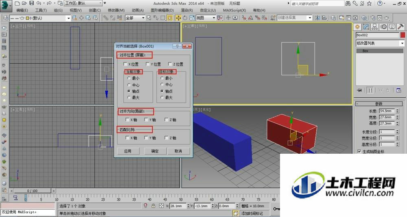Click the Align tool icon in main toolbar
Viewport: 407px width, 217px height.
[x=324, y=18]
